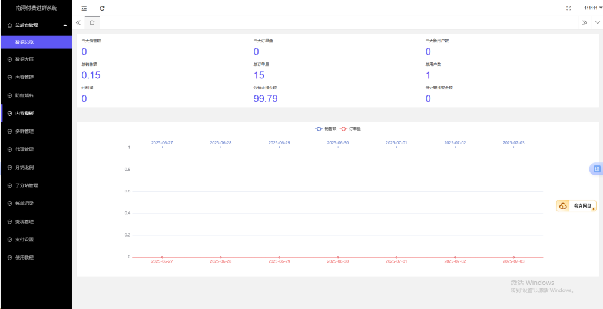Click the sidebar collapse menu icon
This screenshot has width=603, height=309.
pyautogui.click(x=84, y=8)
